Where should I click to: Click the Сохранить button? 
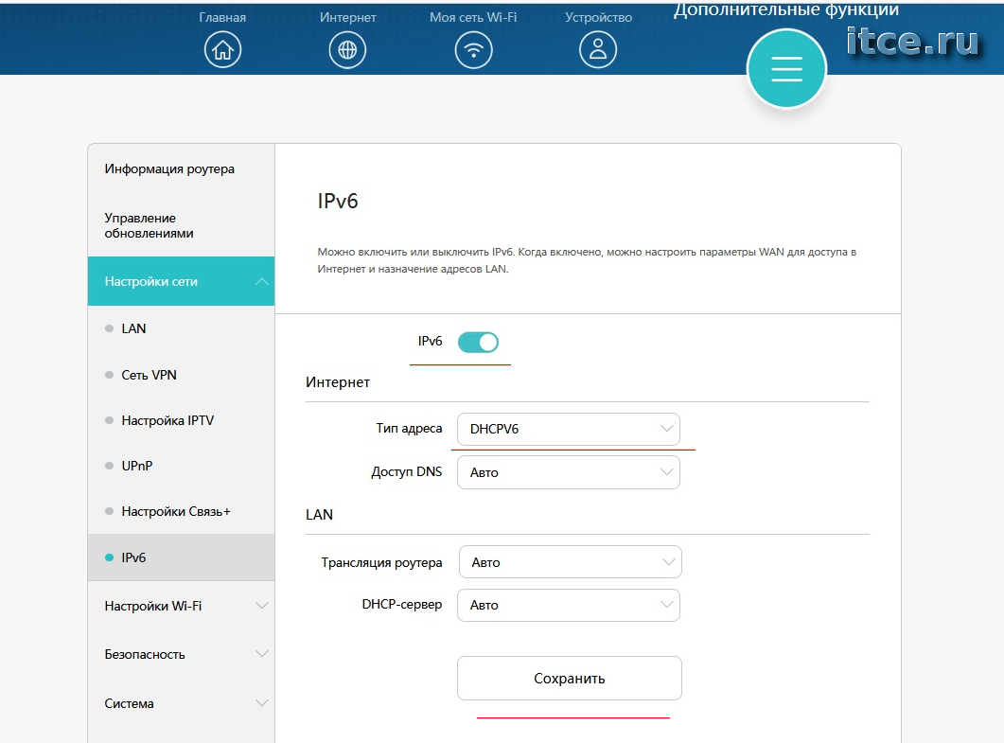click(x=570, y=679)
